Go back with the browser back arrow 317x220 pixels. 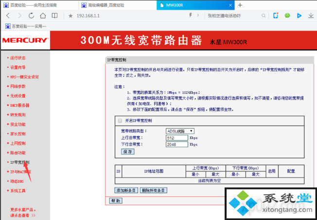(x=8, y=16)
